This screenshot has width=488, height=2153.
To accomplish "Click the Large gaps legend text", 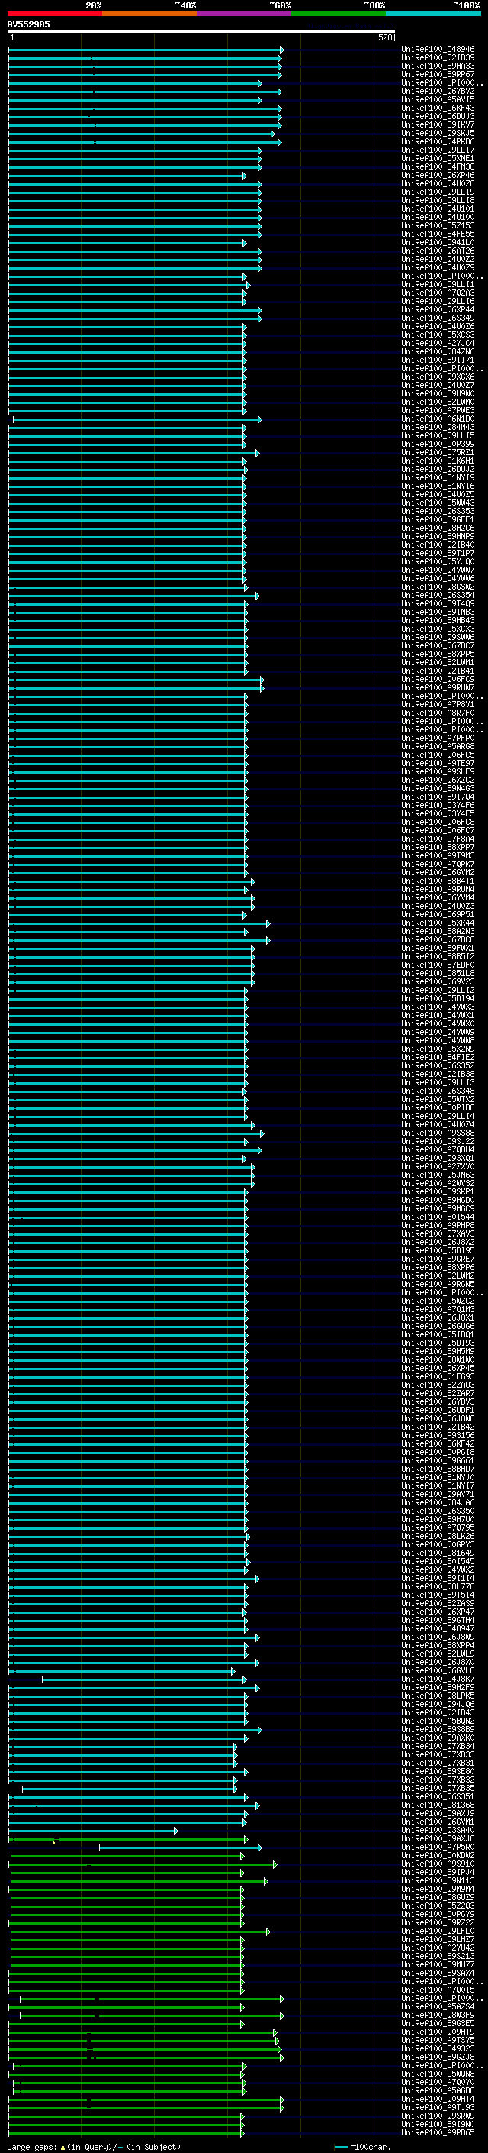I will tap(94, 2146).
